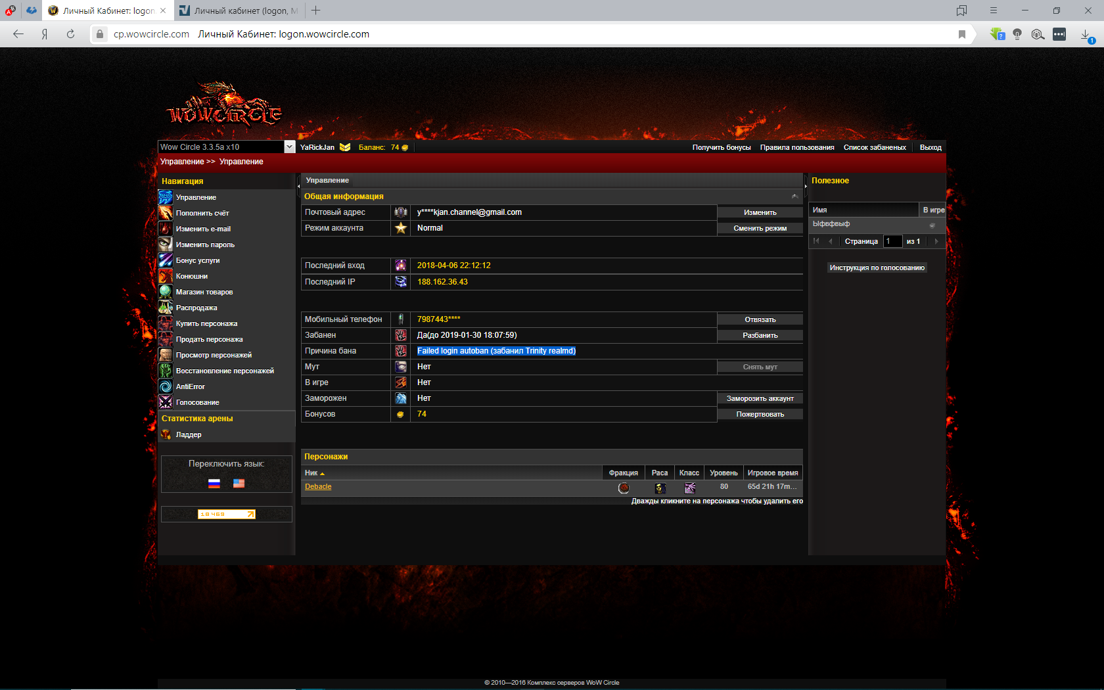Screen dimensions: 1104x690
Task: Click the Управление navigation icon
Action: [x=166, y=197]
